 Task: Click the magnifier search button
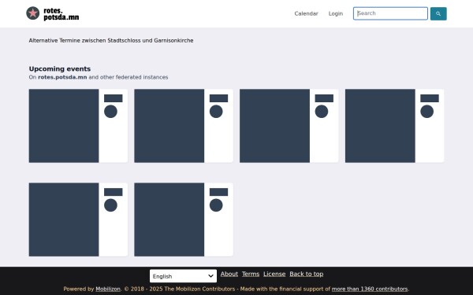[x=438, y=13]
